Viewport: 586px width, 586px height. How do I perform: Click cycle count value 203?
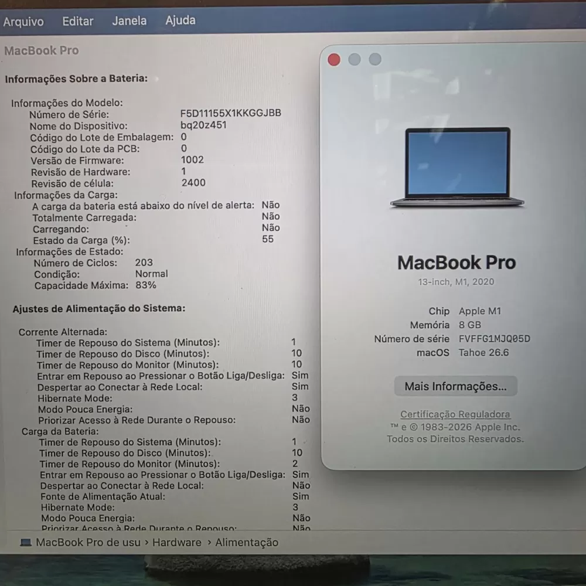point(144,263)
